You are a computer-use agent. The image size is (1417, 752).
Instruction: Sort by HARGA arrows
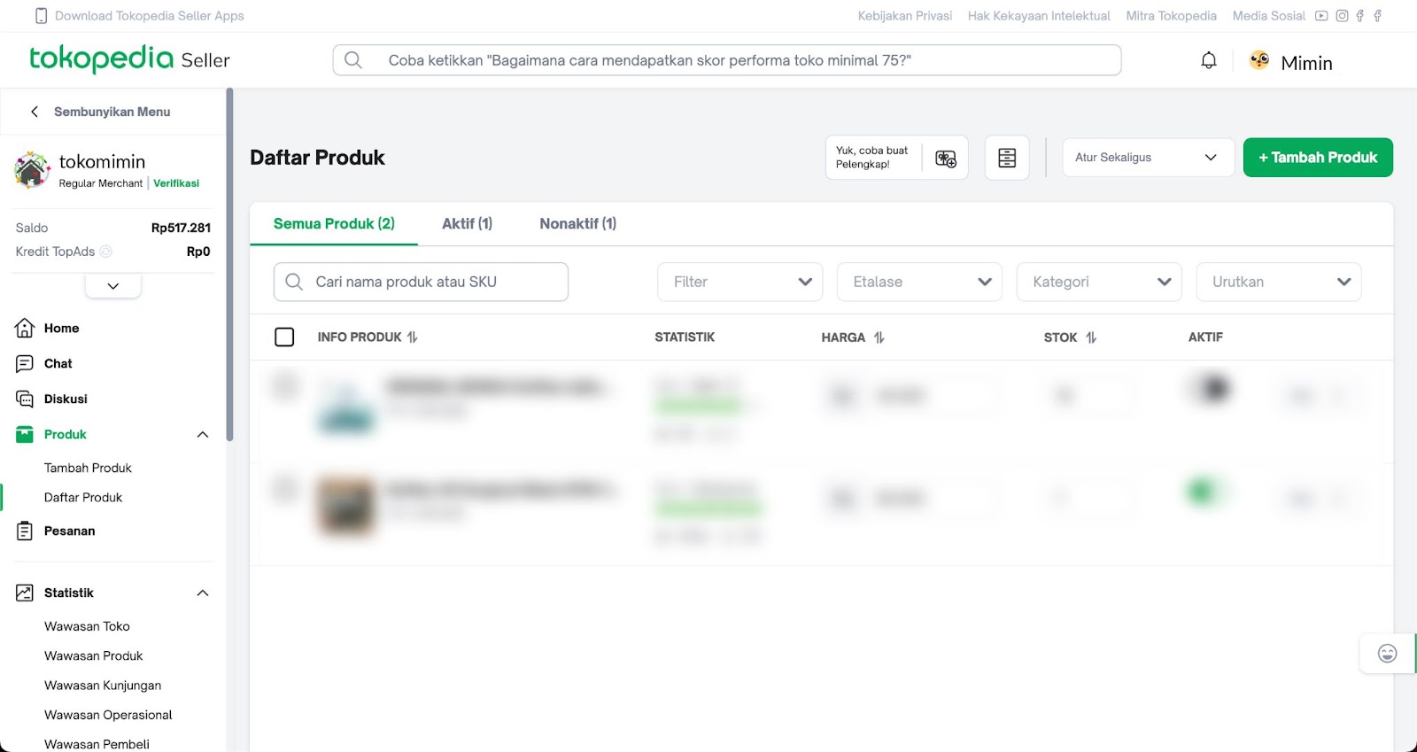pyautogui.click(x=879, y=337)
